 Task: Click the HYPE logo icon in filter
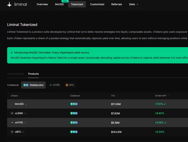tap(51, 85)
